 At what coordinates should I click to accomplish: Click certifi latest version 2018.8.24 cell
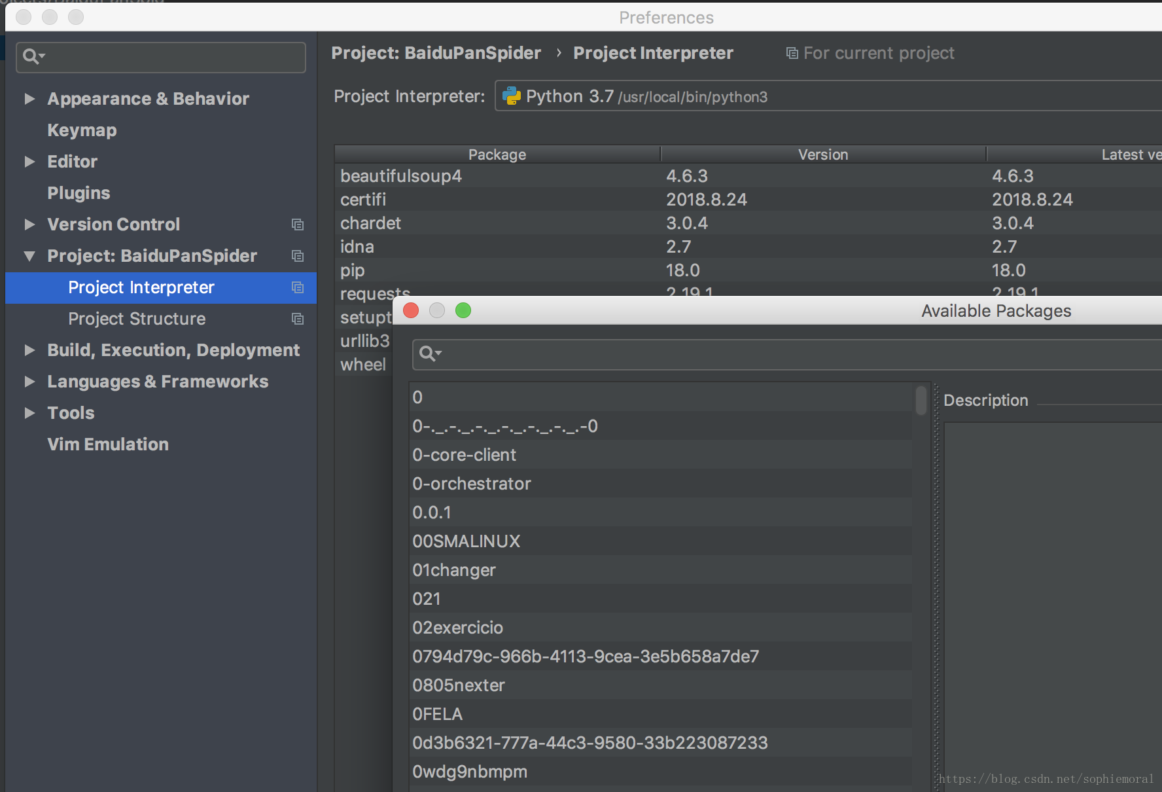1032,200
